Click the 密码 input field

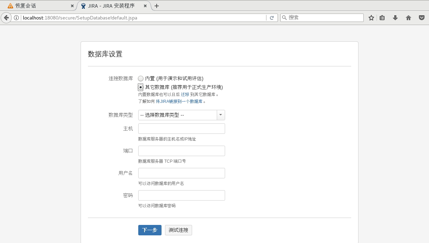tap(181, 195)
